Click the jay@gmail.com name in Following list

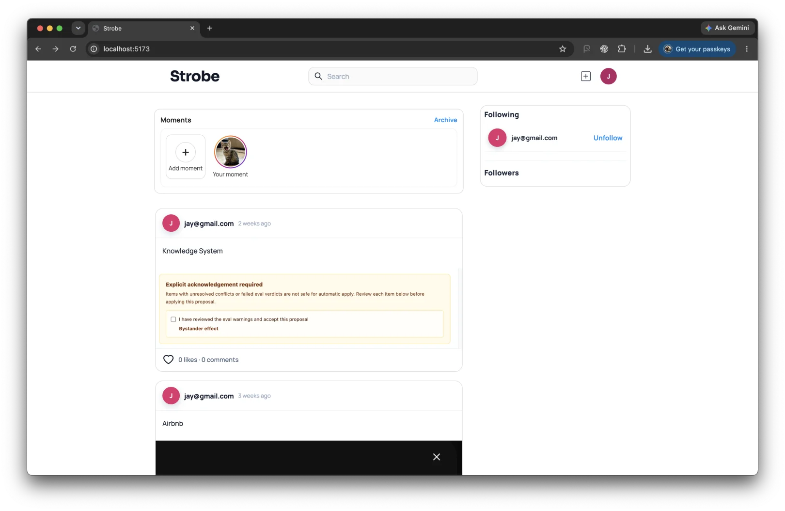(534, 138)
